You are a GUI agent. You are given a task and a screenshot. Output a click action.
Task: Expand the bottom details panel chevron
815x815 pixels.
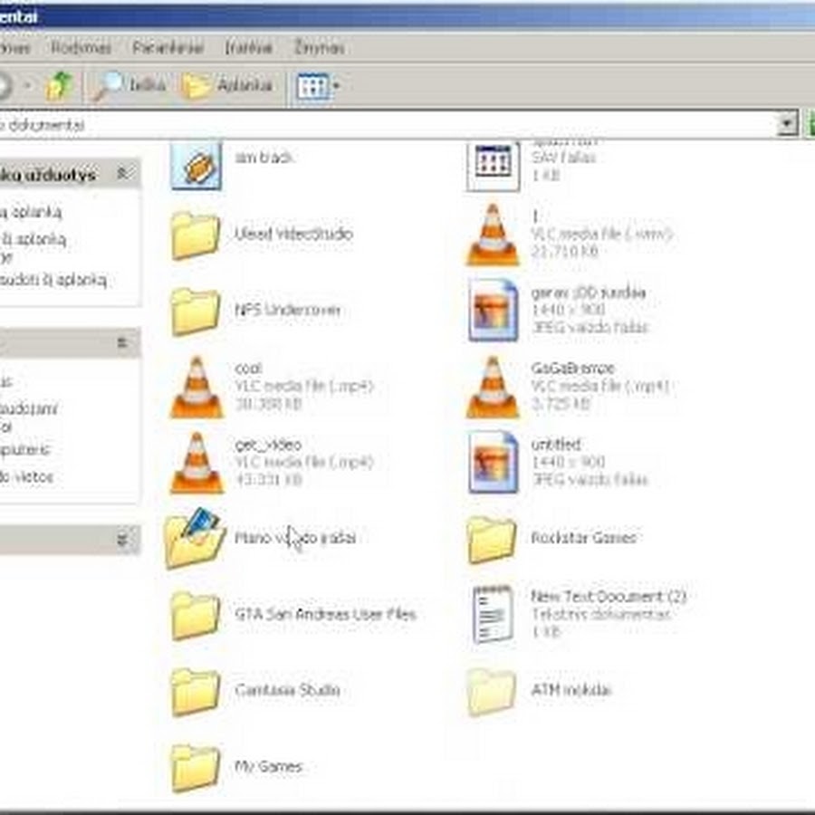pyautogui.click(x=122, y=539)
